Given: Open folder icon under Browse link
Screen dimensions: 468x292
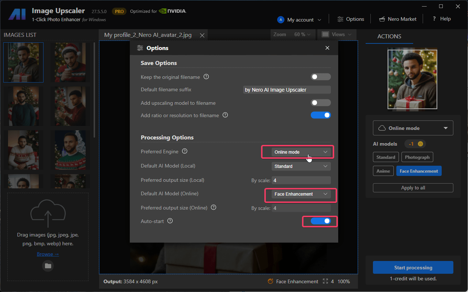Looking at the screenshot, I should pos(48,266).
